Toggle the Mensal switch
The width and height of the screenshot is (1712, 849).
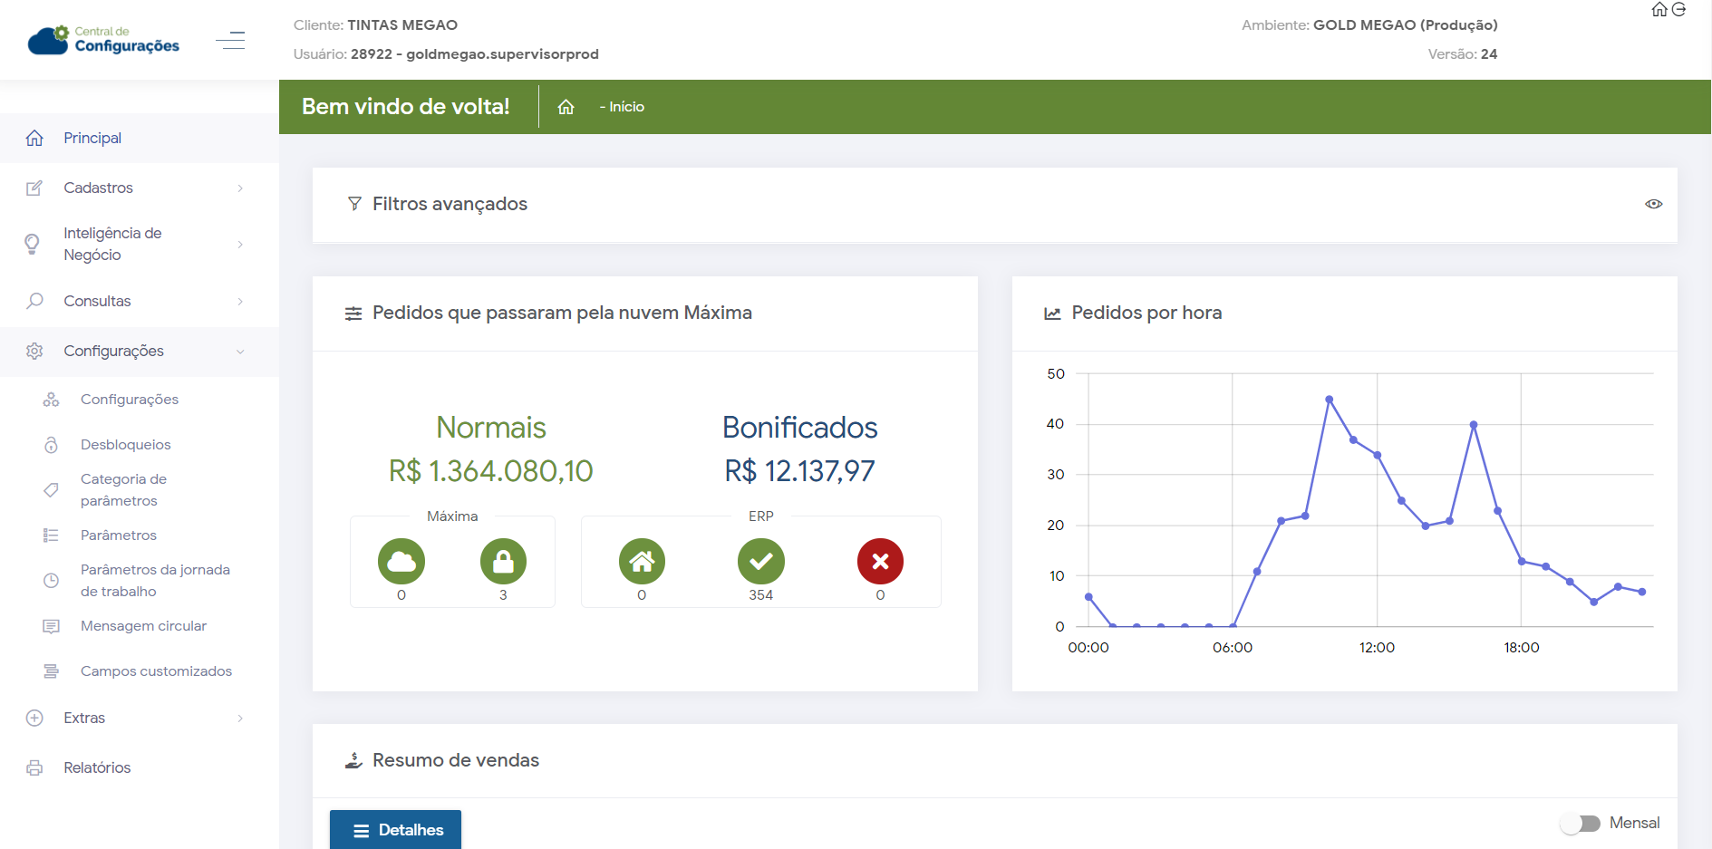(x=1581, y=823)
